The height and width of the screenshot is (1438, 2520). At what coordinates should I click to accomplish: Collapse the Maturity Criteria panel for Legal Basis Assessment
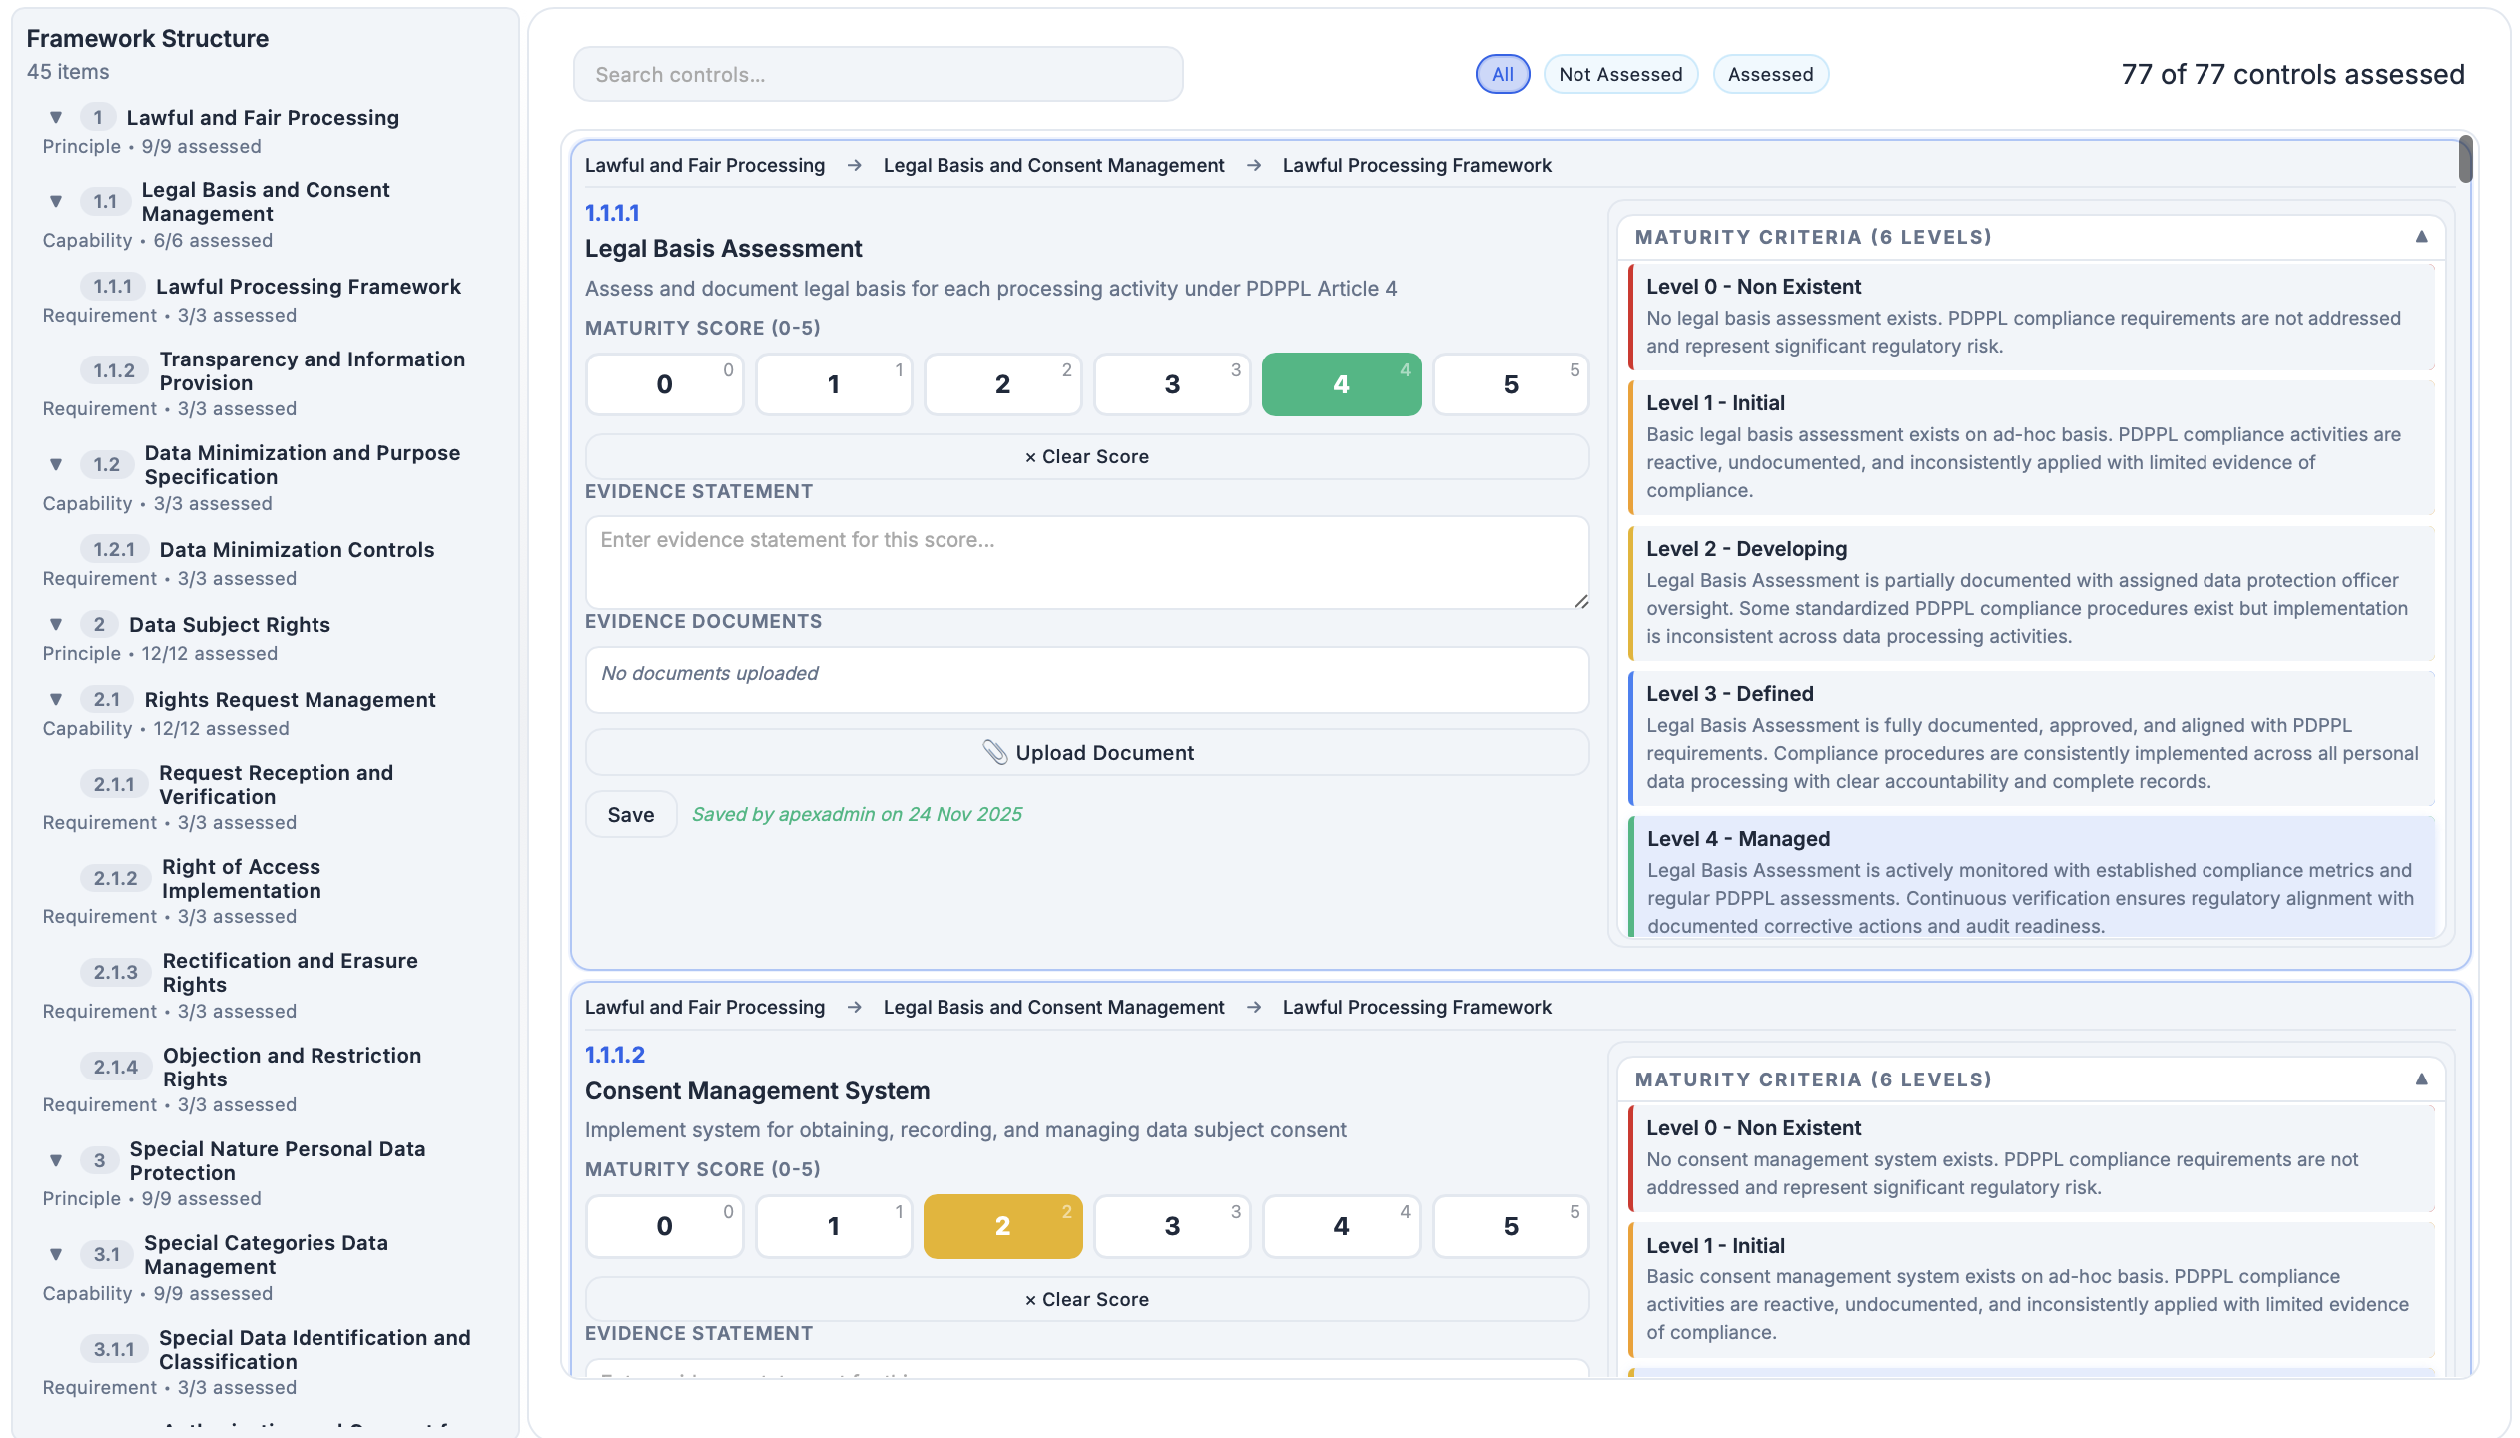pos(2423,237)
